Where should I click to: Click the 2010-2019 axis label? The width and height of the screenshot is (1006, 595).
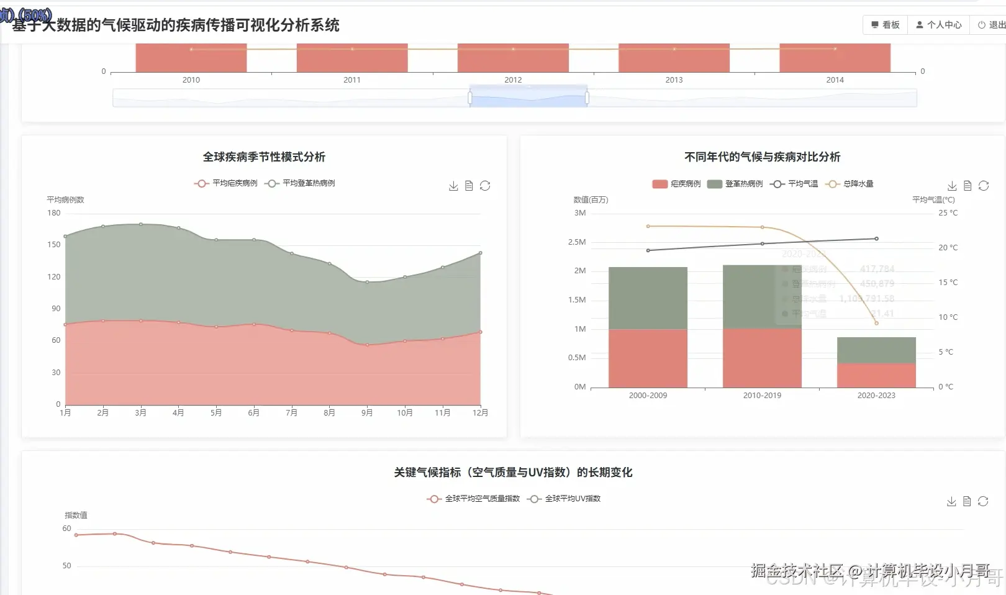(x=762, y=396)
